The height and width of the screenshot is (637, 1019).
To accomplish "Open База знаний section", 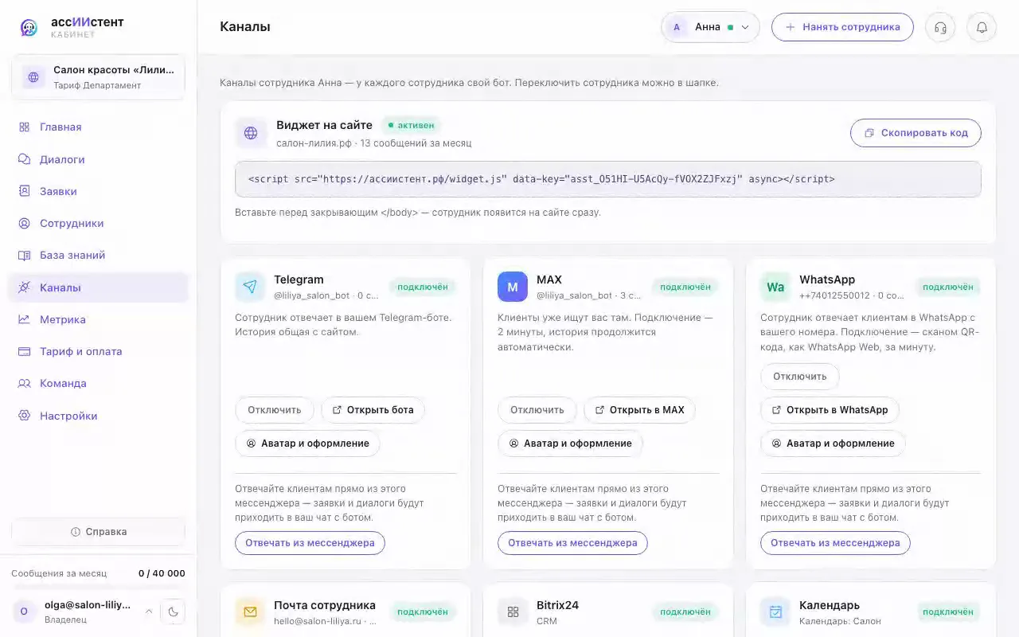I will pos(99,255).
